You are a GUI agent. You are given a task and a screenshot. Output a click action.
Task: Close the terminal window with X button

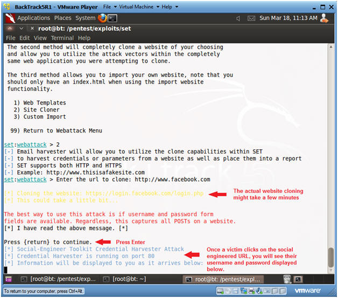(x=32, y=28)
